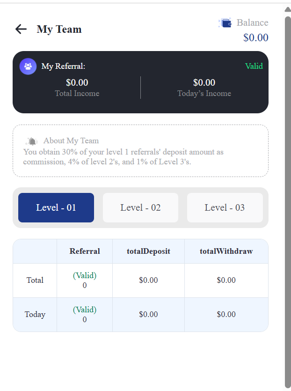This screenshot has height=391, width=291.
Task: Click the purple referral team icon
Action: click(x=28, y=66)
